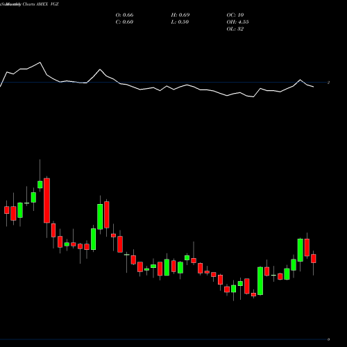Click the 'OL: 32' readout
Screen dimensions: 347x347
235,29
